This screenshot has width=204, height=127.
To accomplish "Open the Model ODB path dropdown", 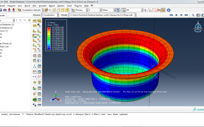I will [x=135, y=15].
